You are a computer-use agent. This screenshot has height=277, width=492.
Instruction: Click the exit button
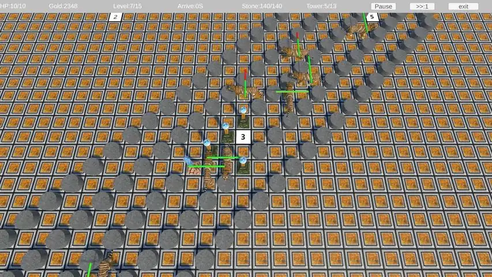[463, 6]
